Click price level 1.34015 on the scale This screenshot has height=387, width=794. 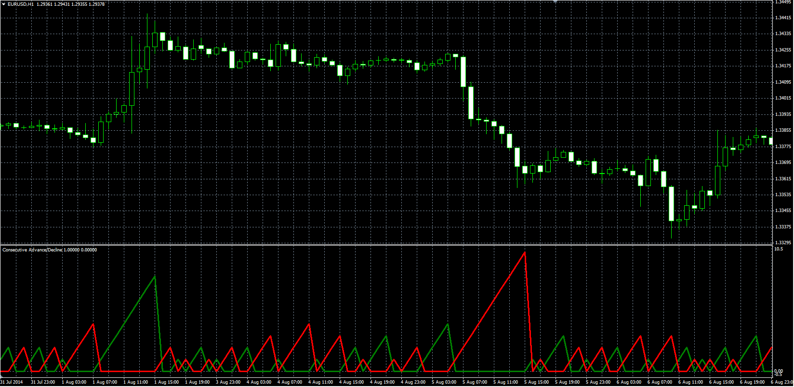783,98
